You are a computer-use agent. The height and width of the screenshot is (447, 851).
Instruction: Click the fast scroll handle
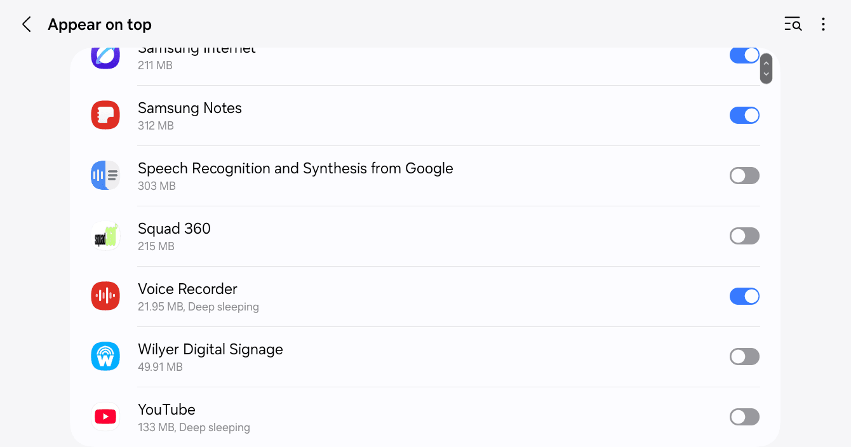pos(766,68)
